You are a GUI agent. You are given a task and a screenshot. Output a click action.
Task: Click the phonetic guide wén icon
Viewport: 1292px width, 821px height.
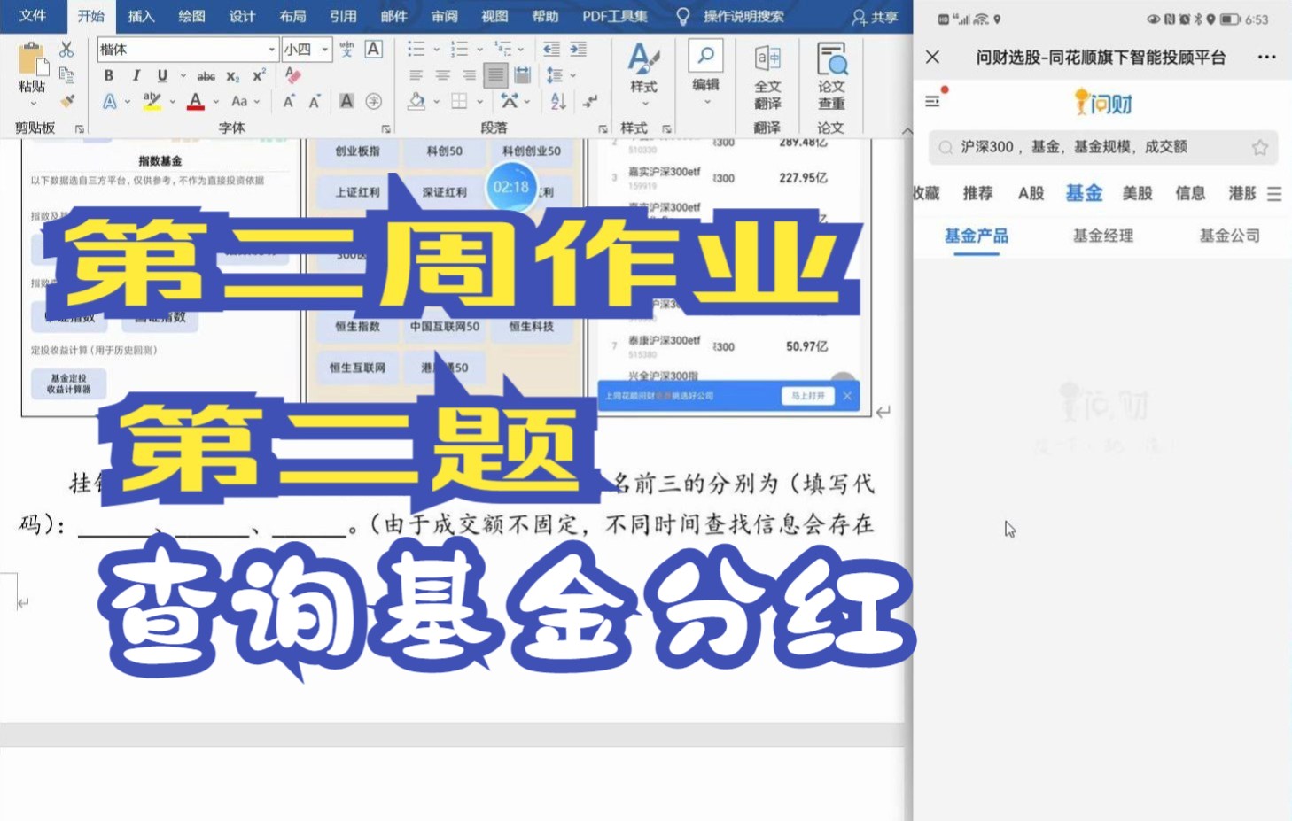(346, 50)
